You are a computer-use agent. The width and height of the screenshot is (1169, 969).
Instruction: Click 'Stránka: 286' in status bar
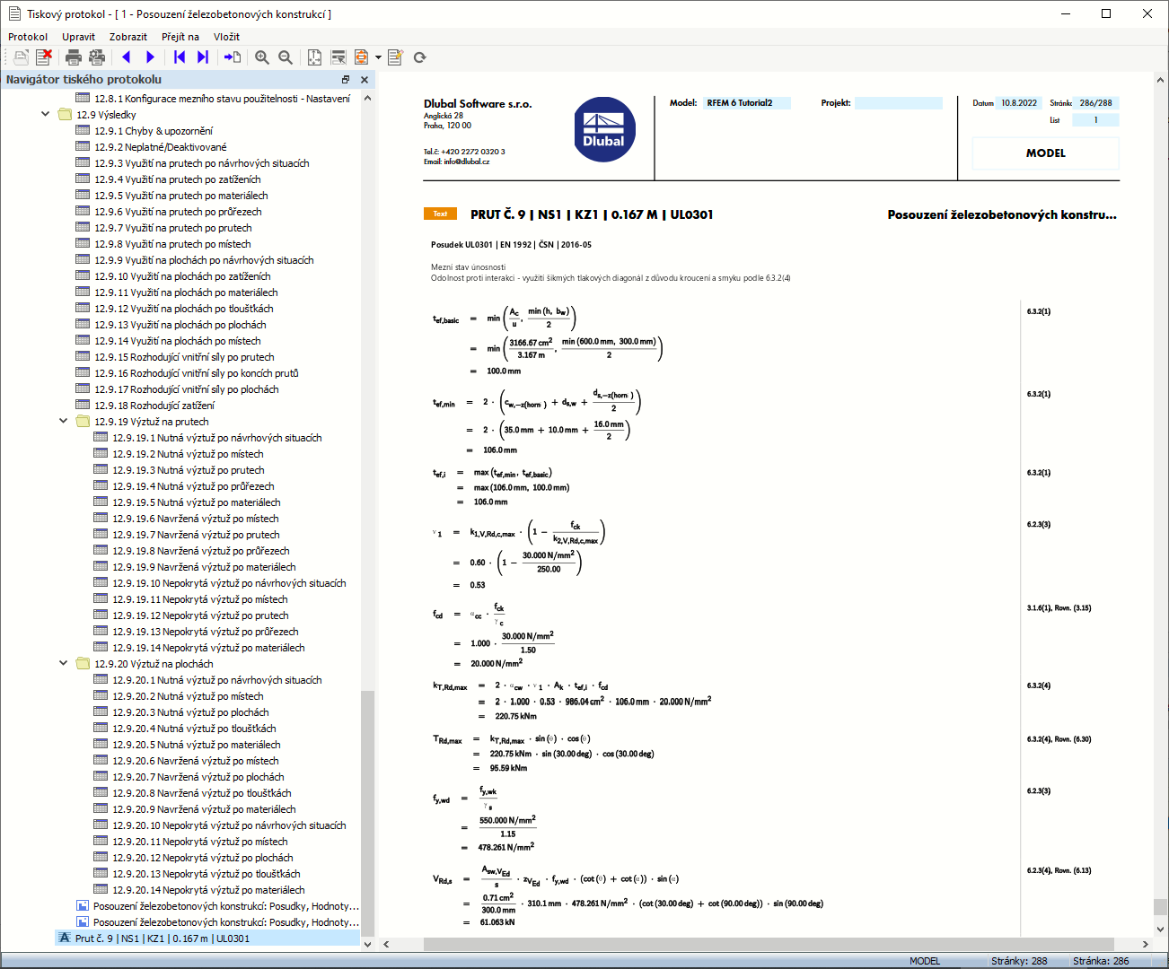1101,961
